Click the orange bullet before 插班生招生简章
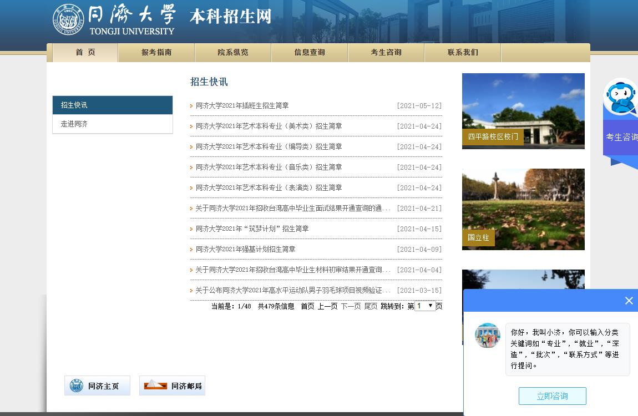638x416 pixels. point(191,106)
